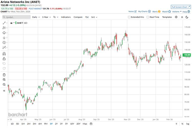Open chart settings gear icon
The image size is (192, 128).
point(176,17)
